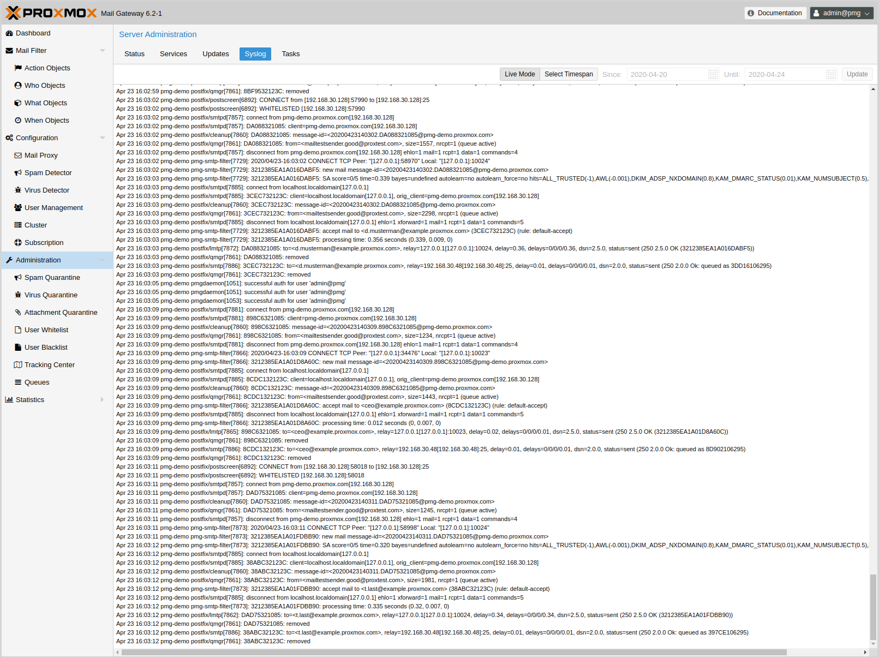Expand the Statistics section
The image size is (879, 658).
[x=103, y=400]
